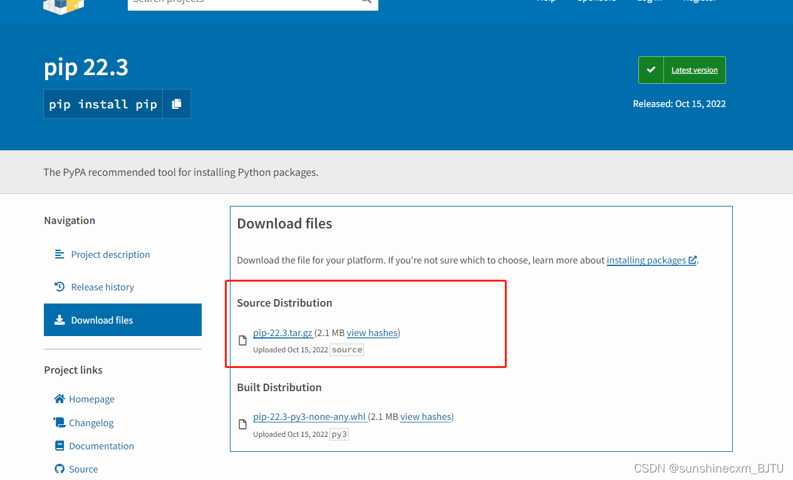Click the Project description list icon
793x480 pixels.
coord(60,254)
